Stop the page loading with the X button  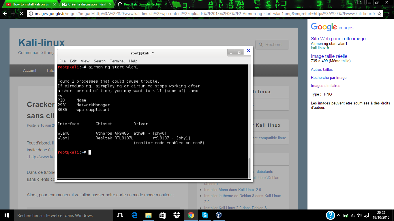(x=21, y=14)
